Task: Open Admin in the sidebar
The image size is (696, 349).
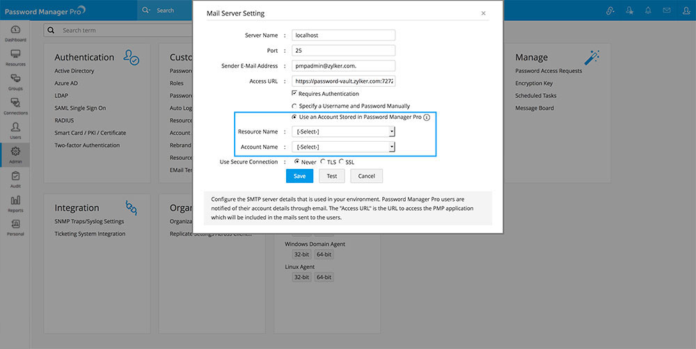Action: [x=15, y=155]
